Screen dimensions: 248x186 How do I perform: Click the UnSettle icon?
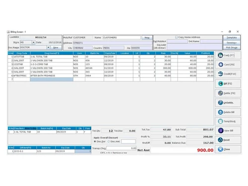220,103
